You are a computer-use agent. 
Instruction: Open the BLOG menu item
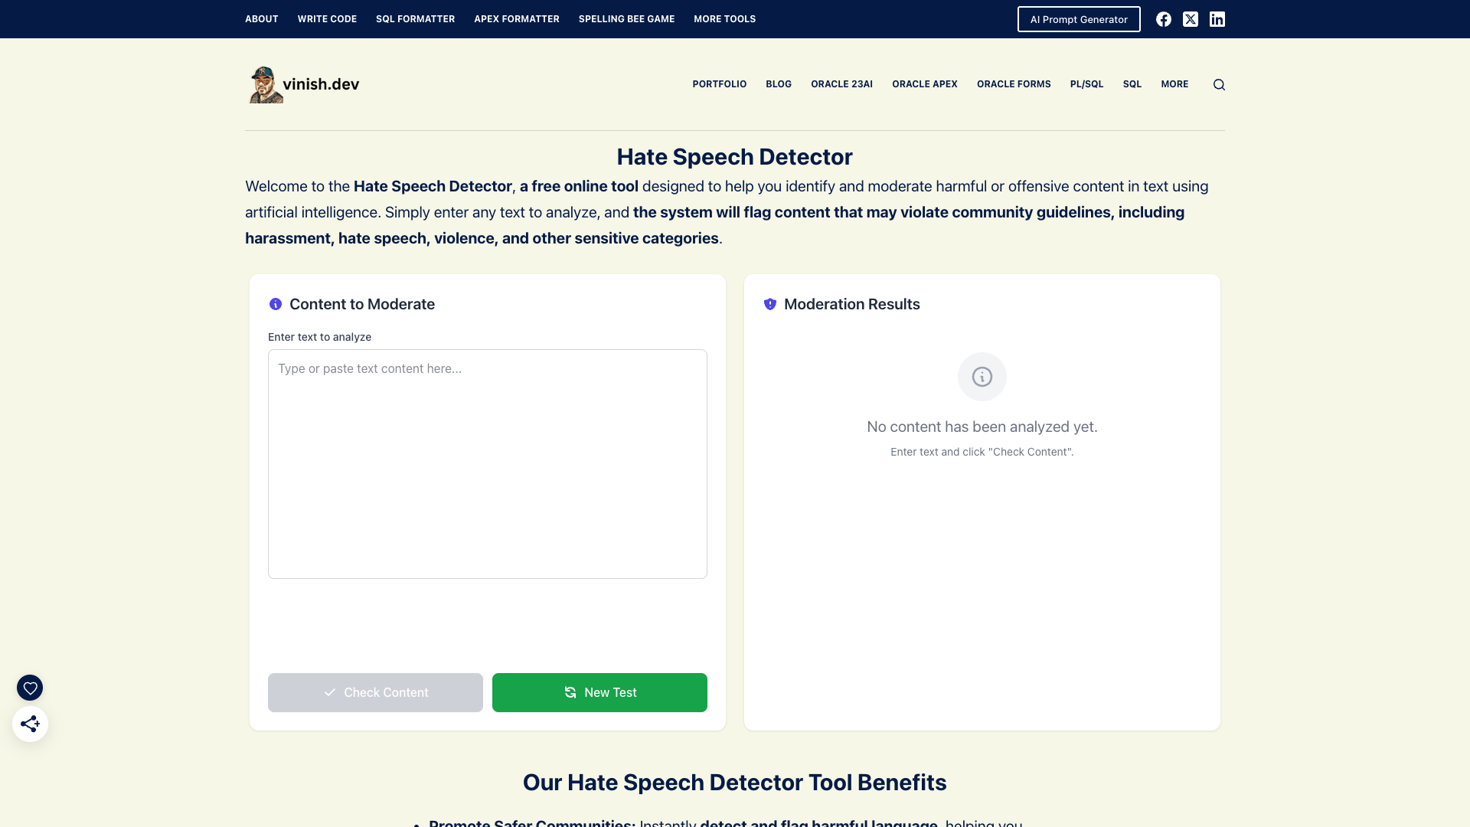pyautogui.click(x=779, y=84)
